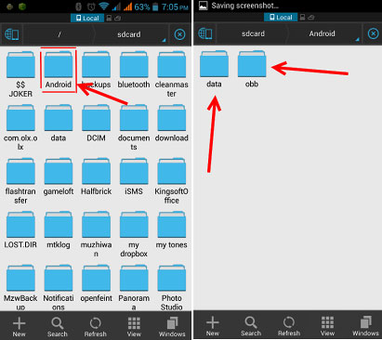Switch to Local tab in left screen

(87, 18)
